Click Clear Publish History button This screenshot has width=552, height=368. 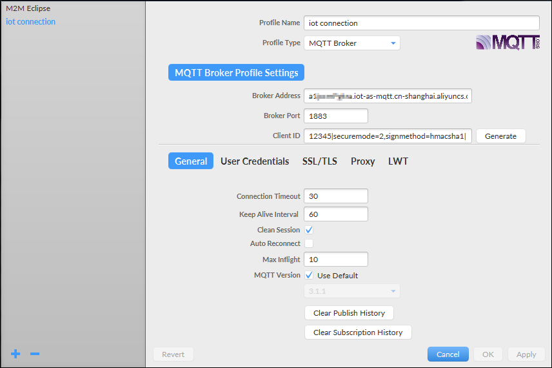pyautogui.click(x=349, y=313)
